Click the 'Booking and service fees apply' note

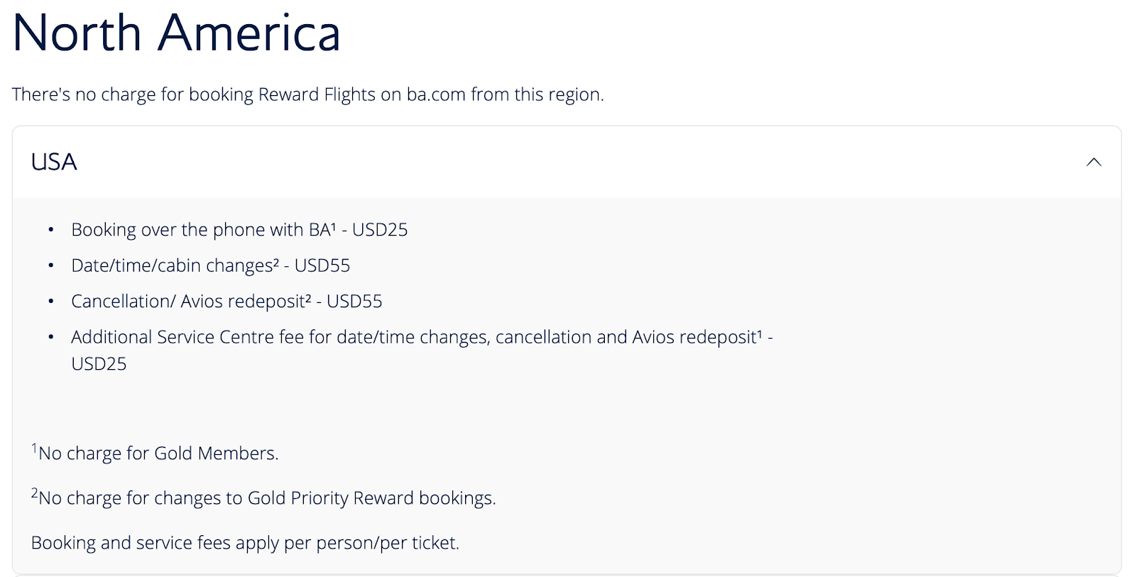[x=245, y=542]
